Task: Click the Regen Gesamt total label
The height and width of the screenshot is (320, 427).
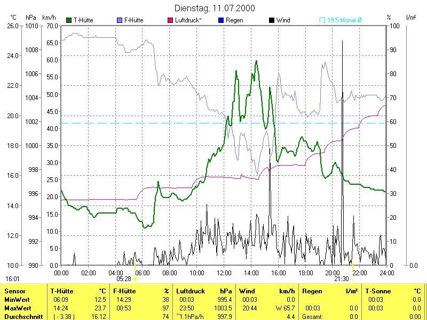Action: tap(313, 316)
